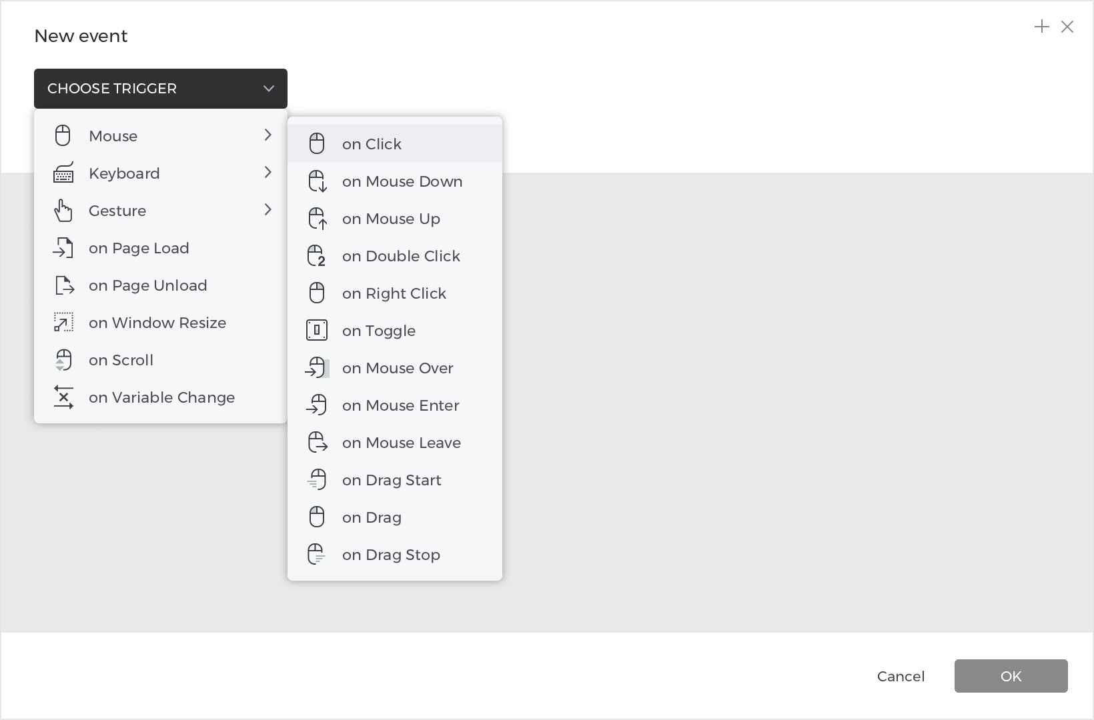Click the plus icon at top right
Viewport: 1094px width, 720px height.
1041,27
